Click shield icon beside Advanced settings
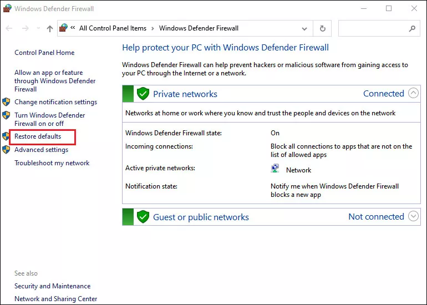 tap(6, 150)
